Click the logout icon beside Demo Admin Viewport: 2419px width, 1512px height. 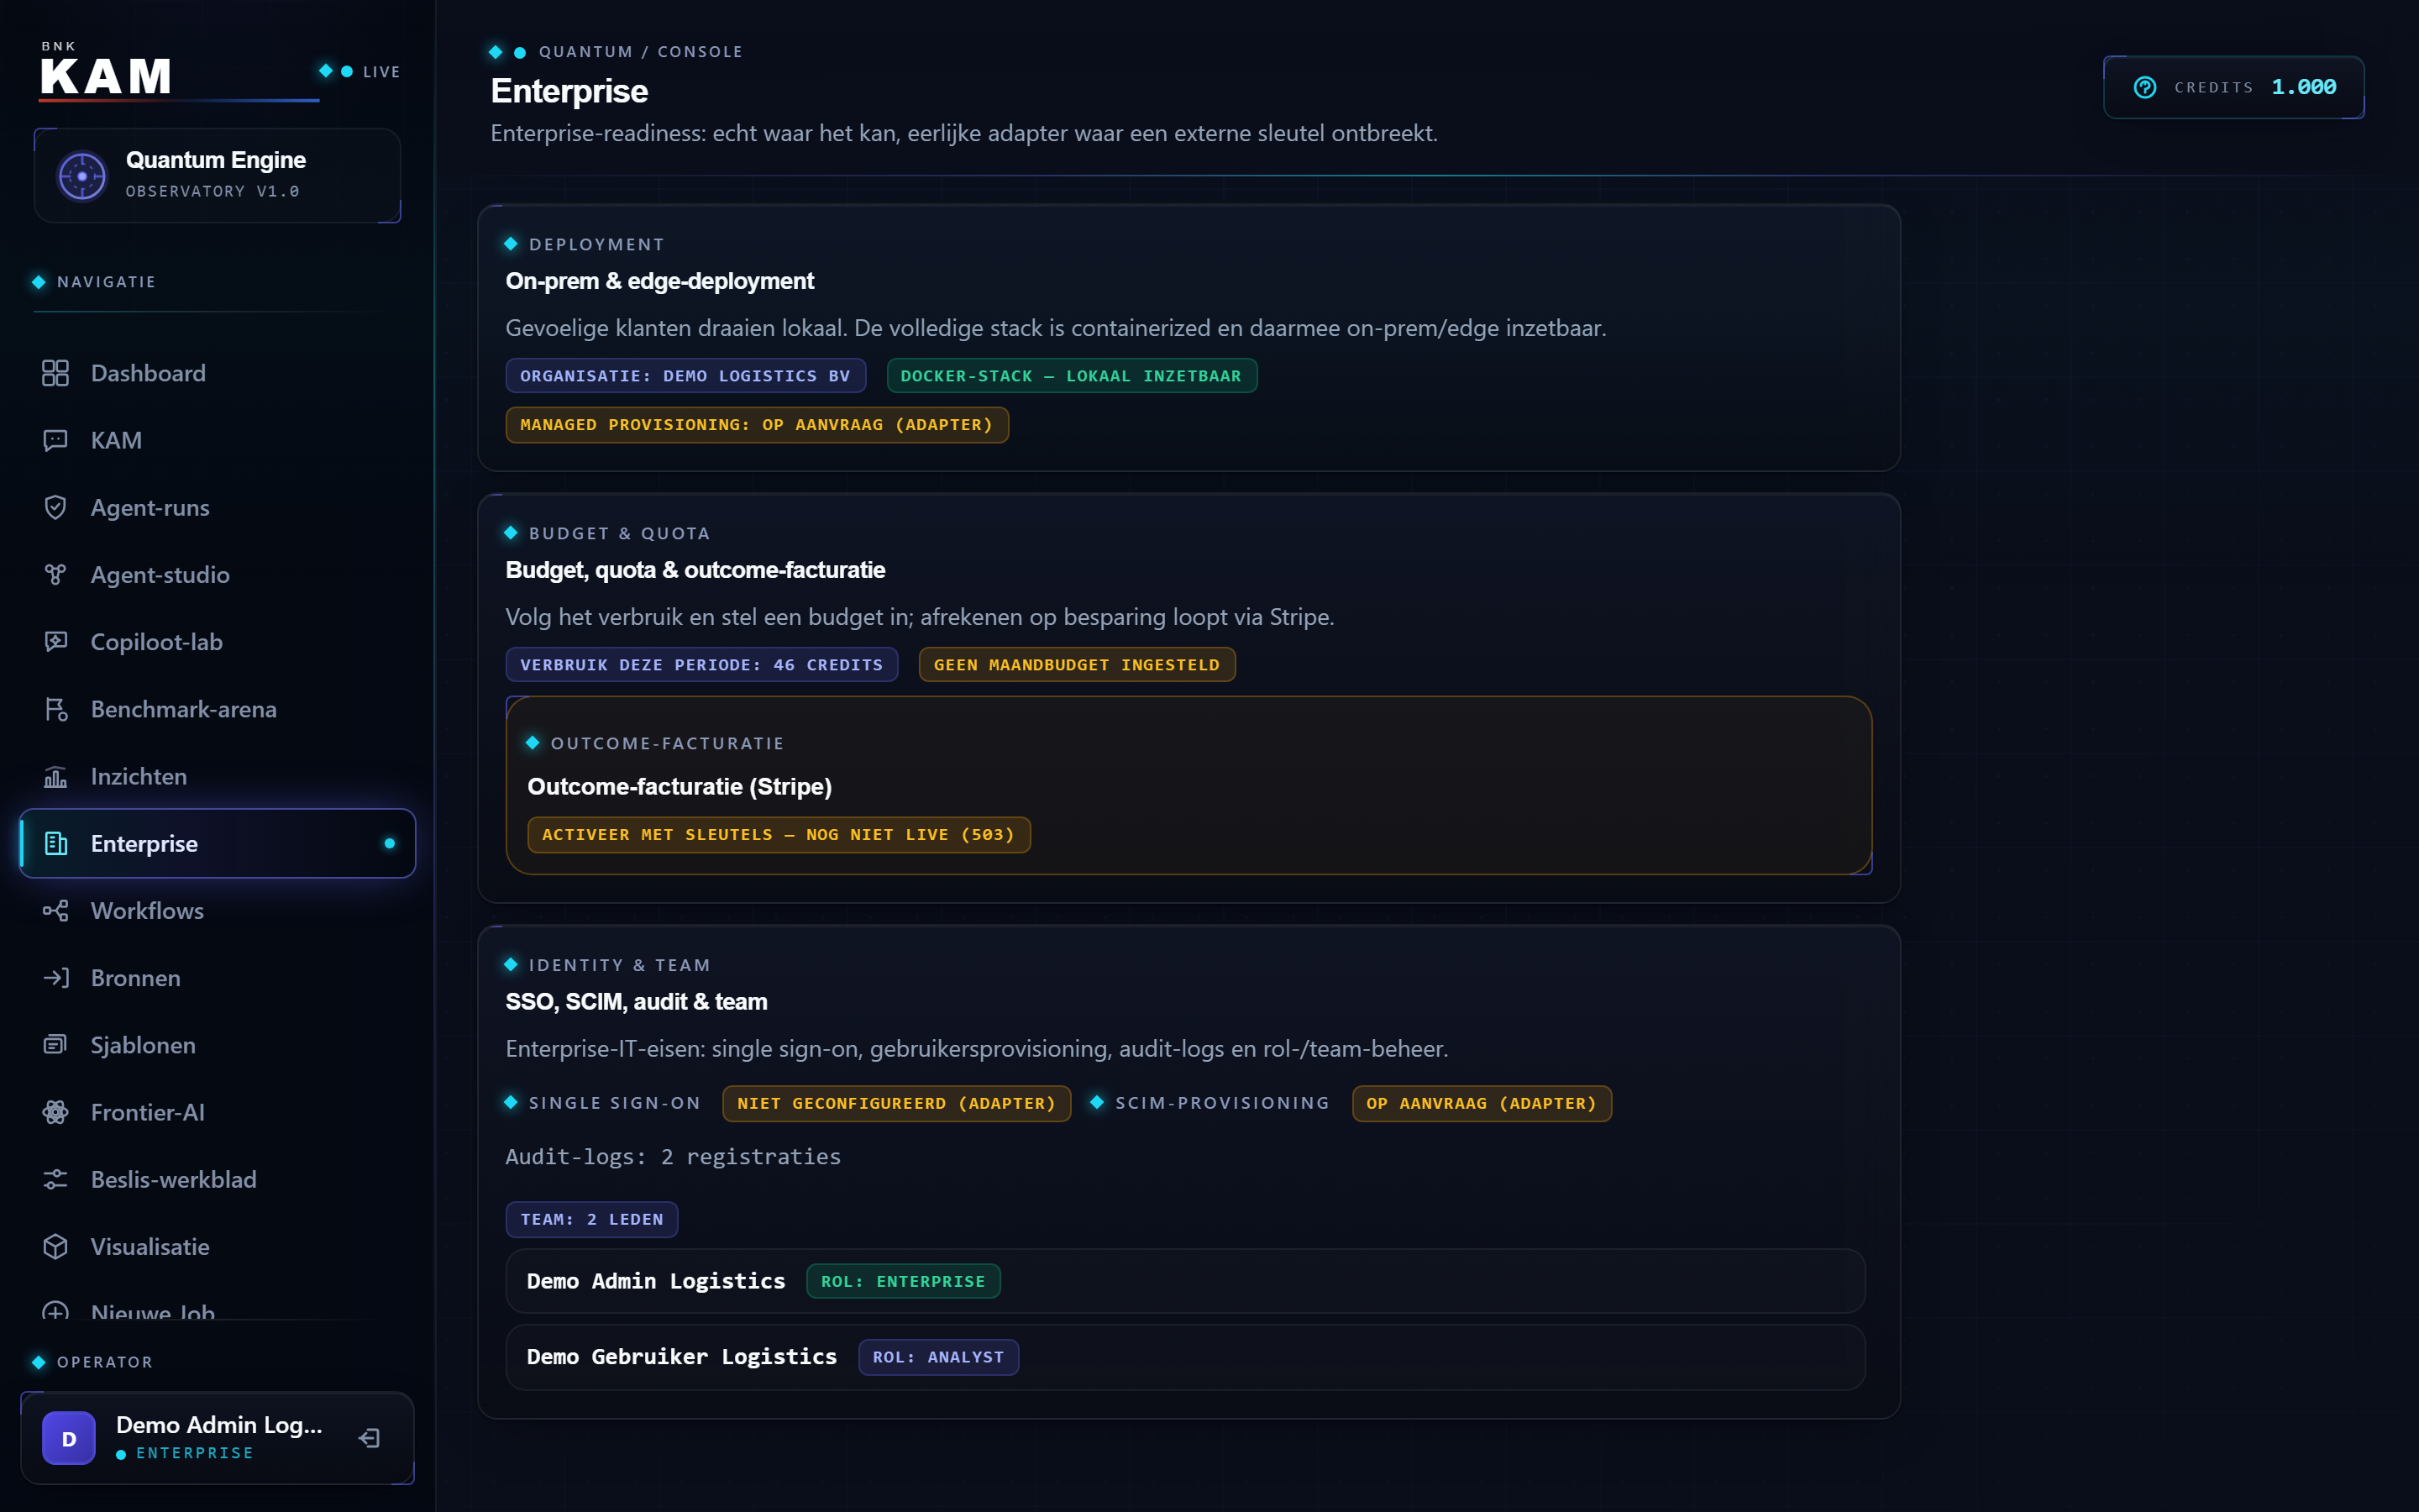point(369,1438)
